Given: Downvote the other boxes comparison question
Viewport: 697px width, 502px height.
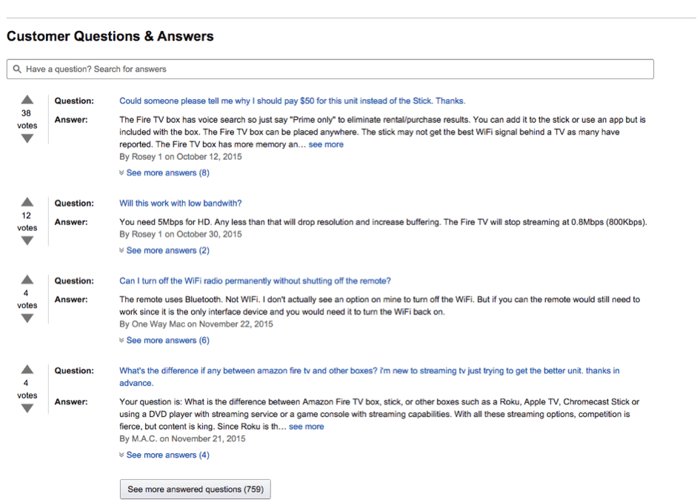Looking at the screenshot, I should coord(27,408).
